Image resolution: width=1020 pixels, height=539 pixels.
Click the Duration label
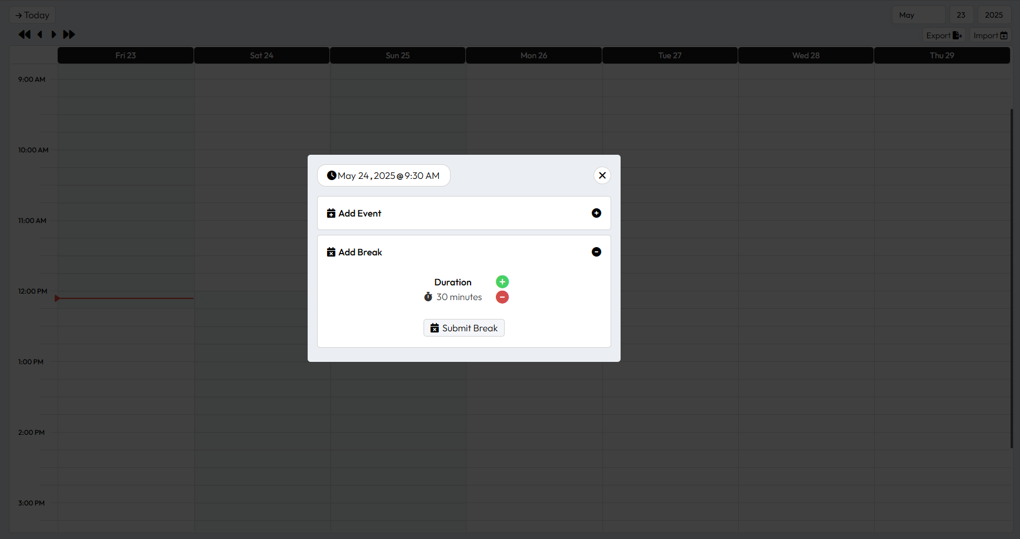pyautogui.click(x=453, y=282)
